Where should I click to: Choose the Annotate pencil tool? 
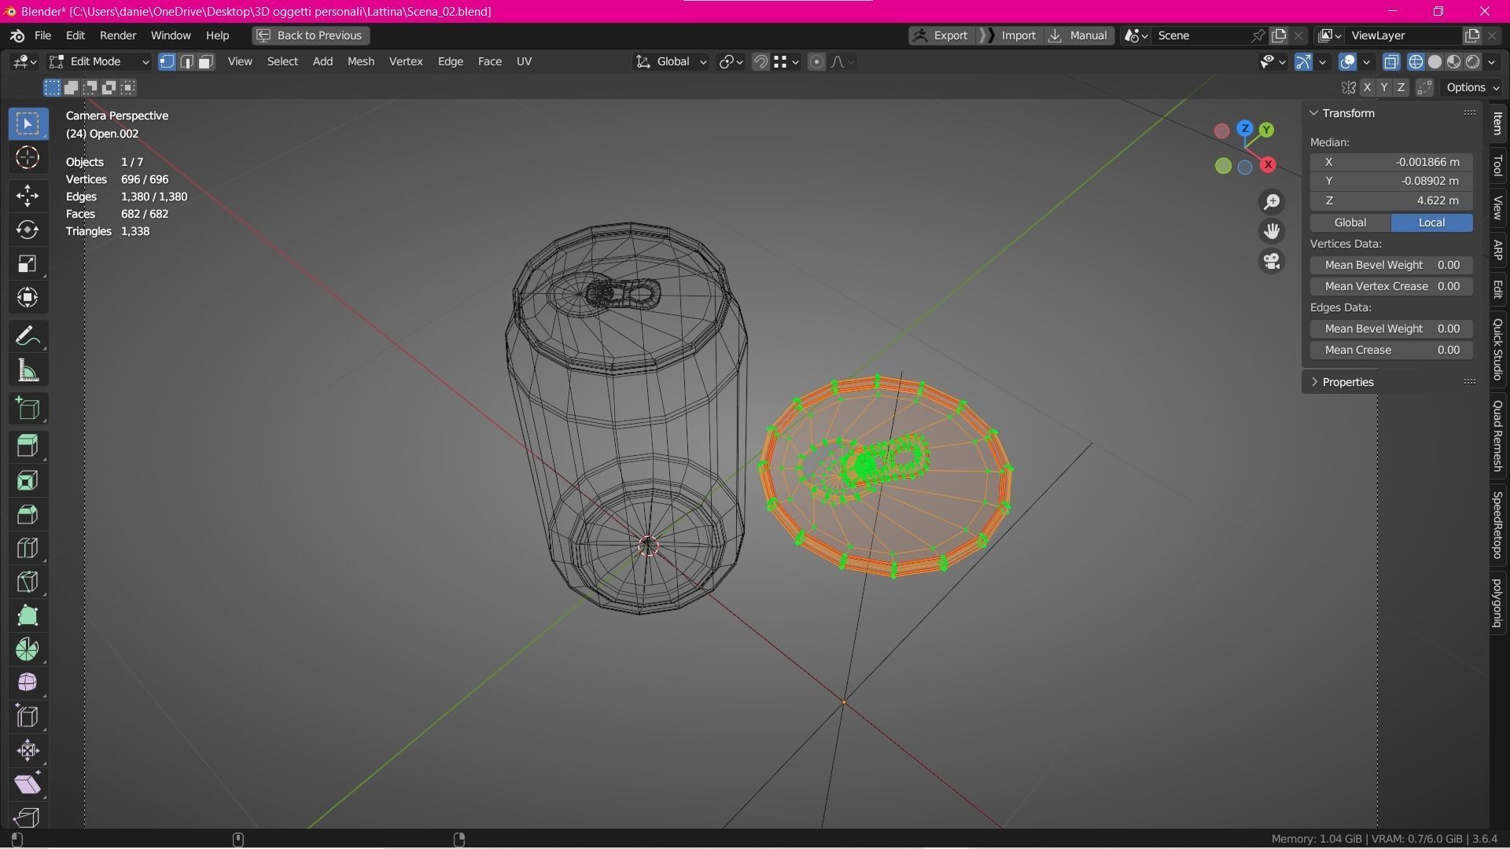28,336
